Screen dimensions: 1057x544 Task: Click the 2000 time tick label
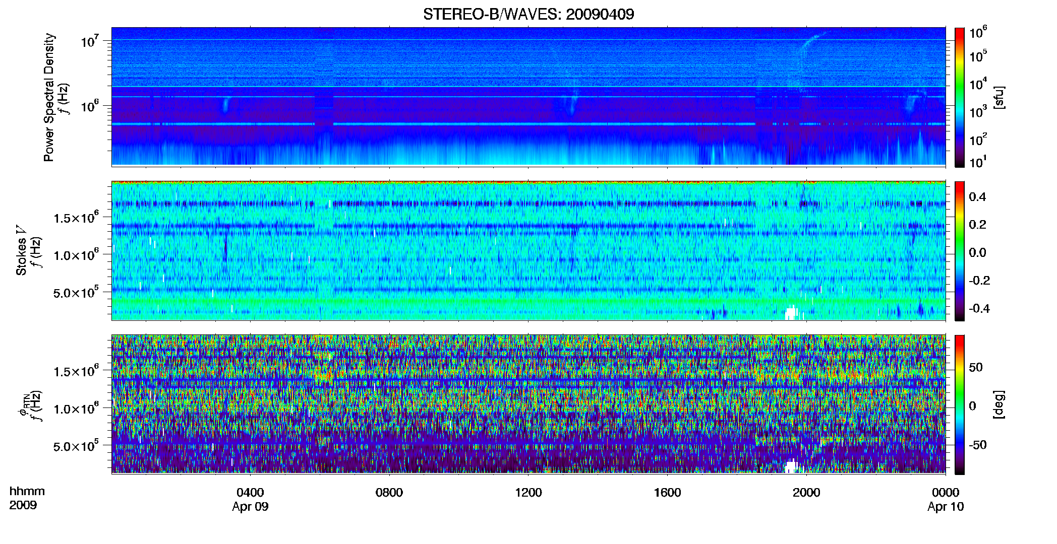[806, 493]
